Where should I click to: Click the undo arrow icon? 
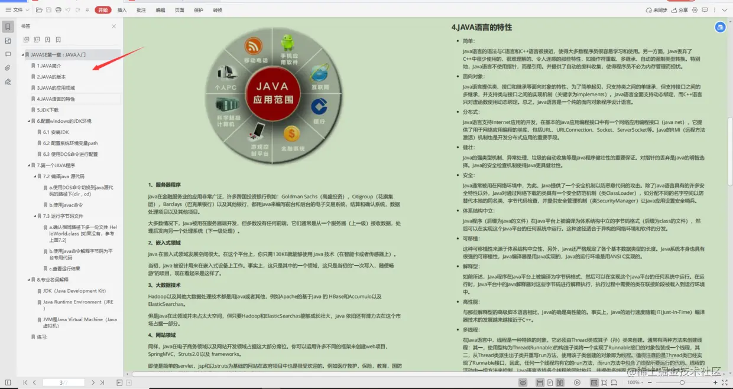pos(68,10)
